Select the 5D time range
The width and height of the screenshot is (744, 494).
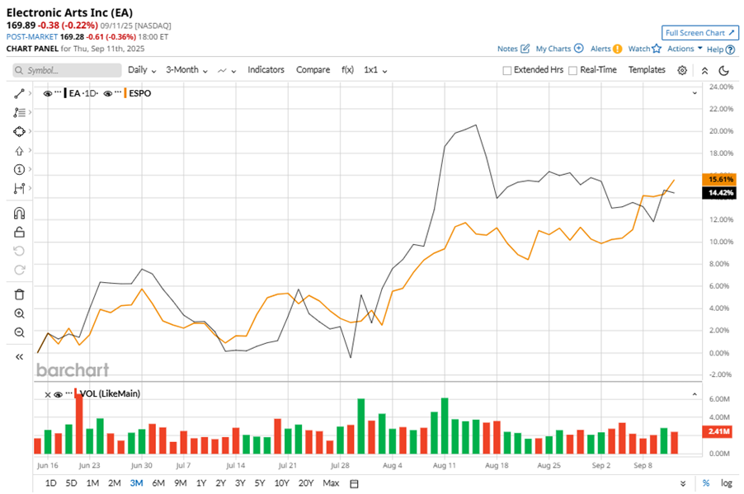(x=71, y=483)
